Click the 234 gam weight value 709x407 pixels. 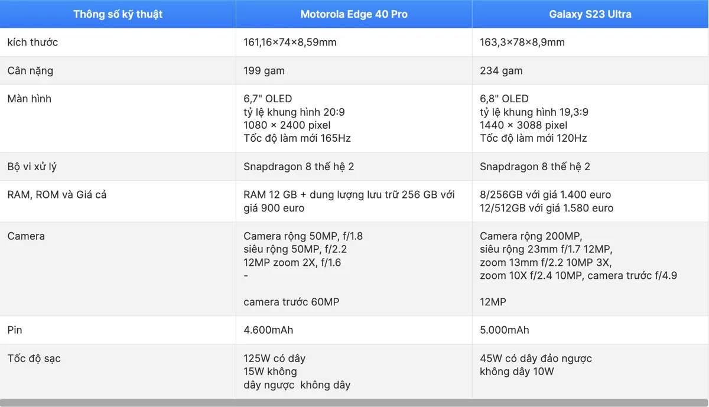pos(501,71)
